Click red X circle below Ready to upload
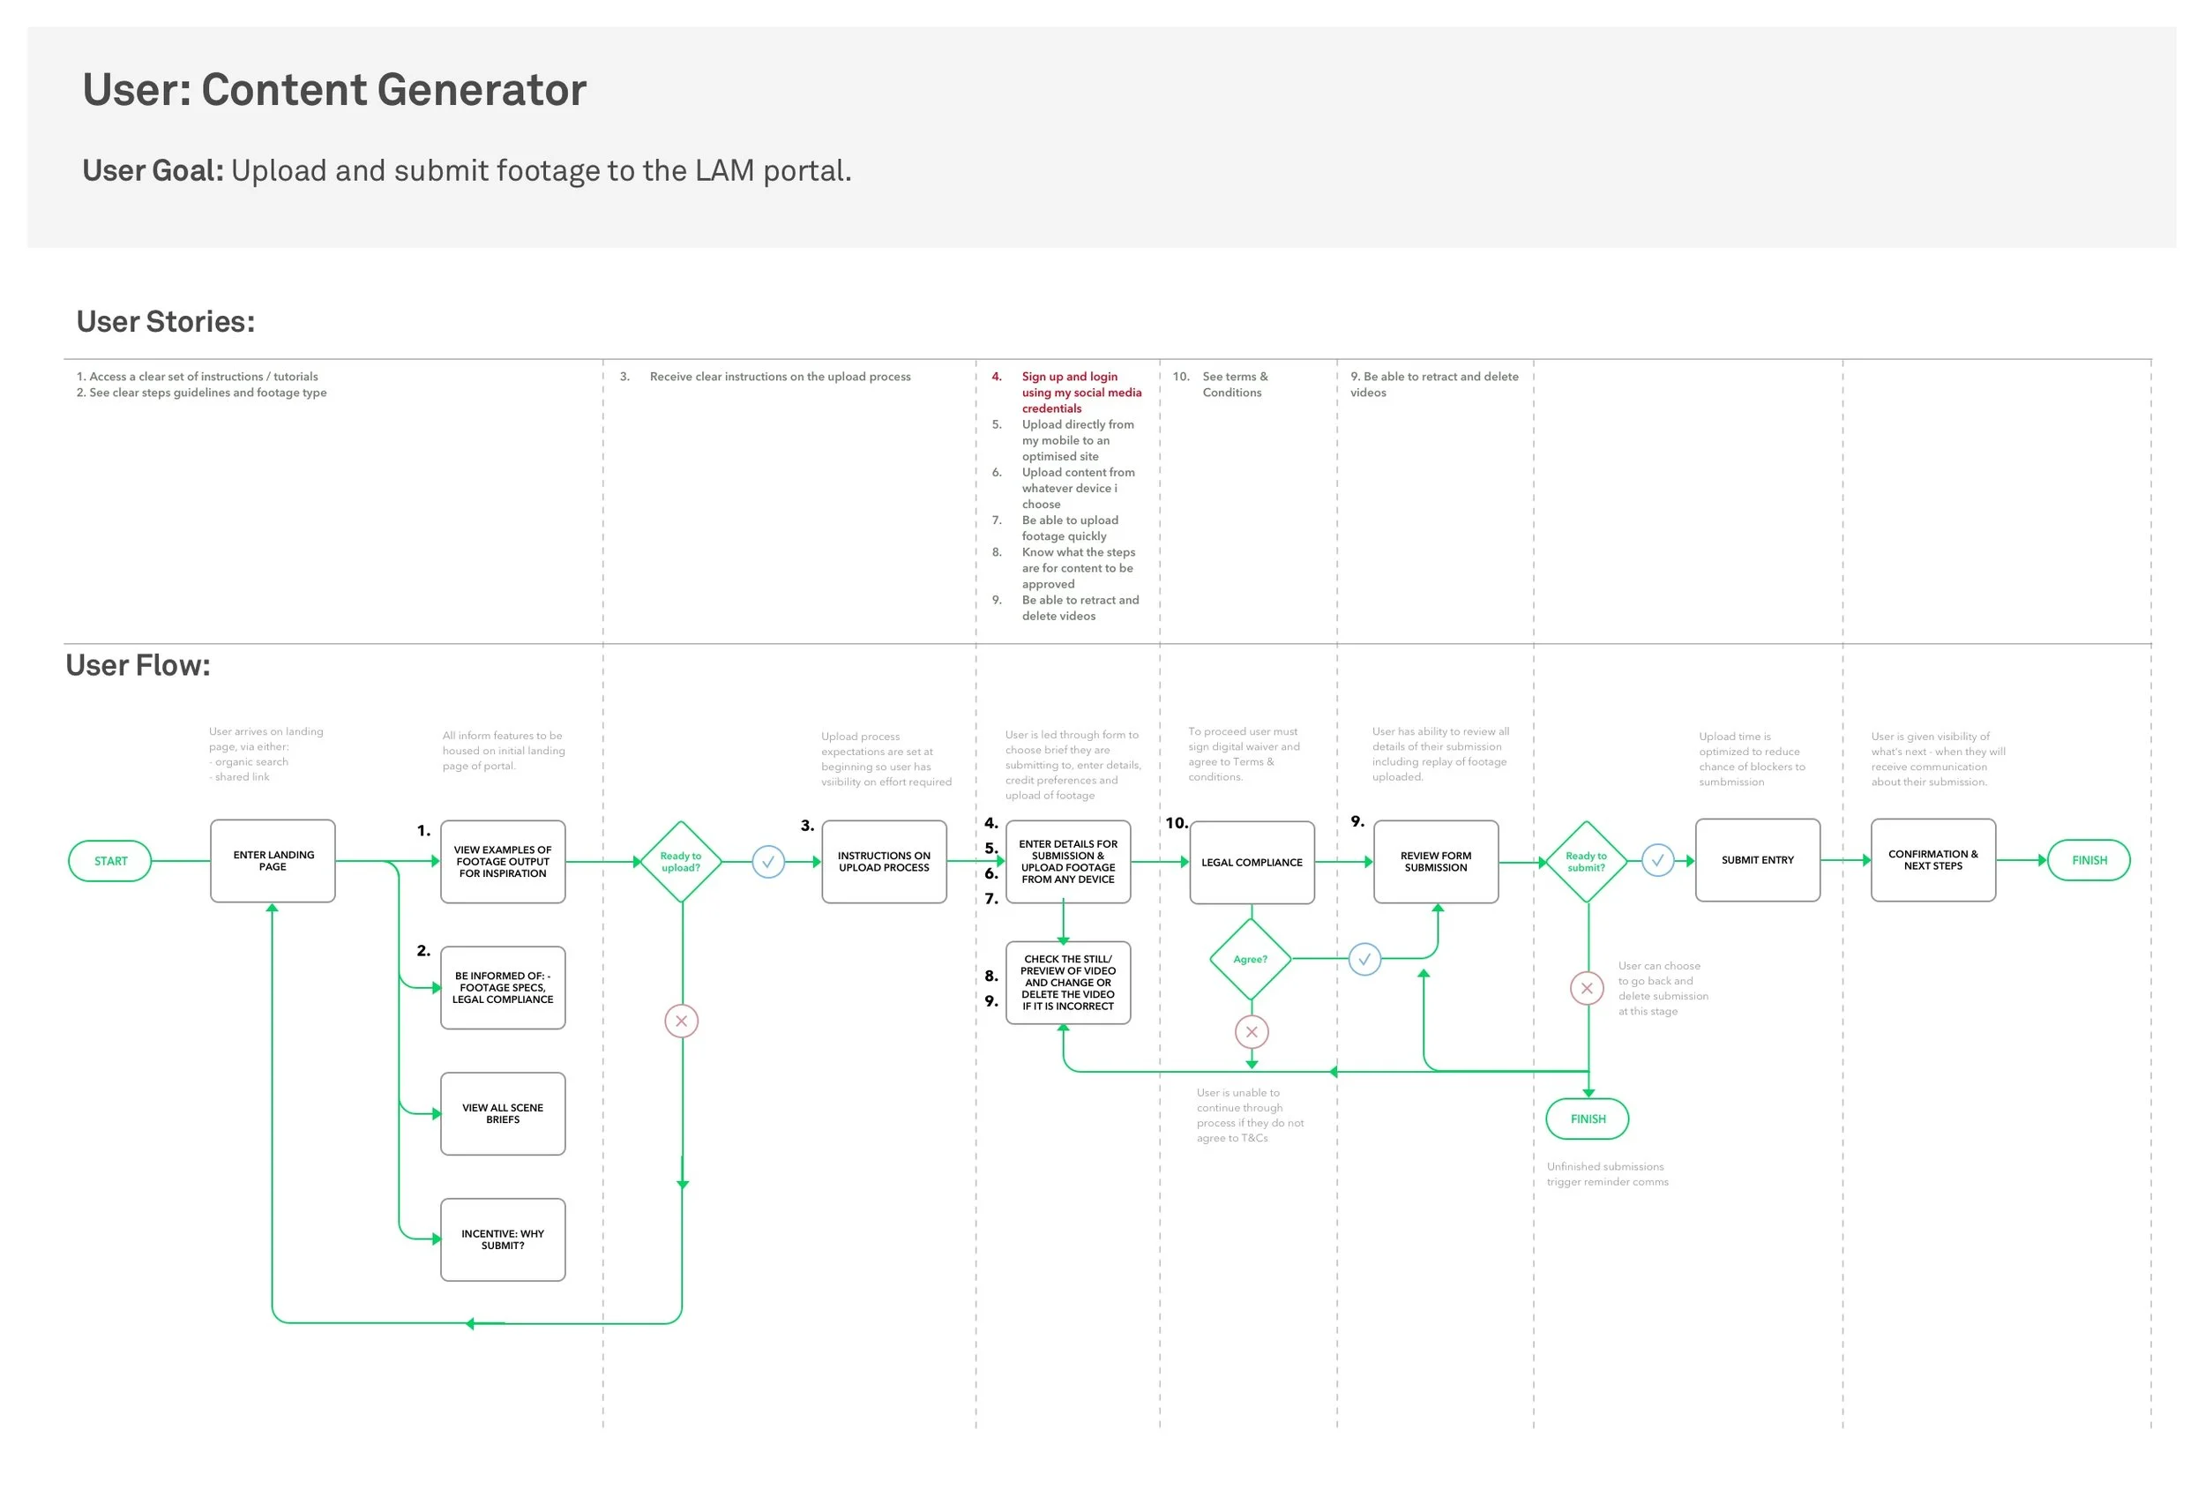The image size is (2205, 1512). point(681,1022)
